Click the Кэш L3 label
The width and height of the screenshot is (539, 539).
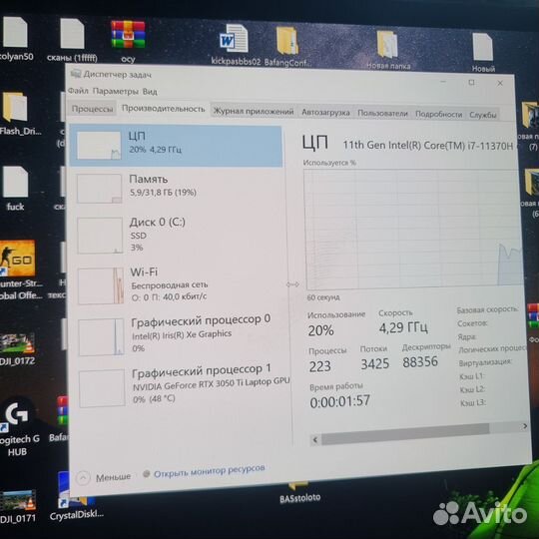pyautogui.click(x=473, y=402)
